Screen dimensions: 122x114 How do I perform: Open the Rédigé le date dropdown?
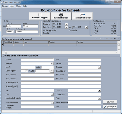coord(66,24)
